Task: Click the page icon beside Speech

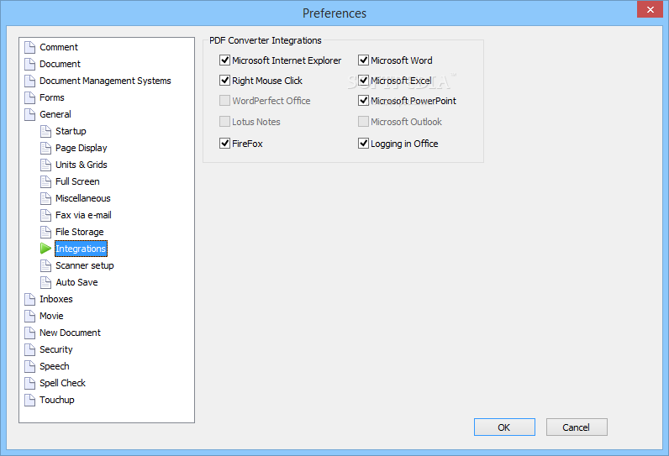Action: pos(30,366)
